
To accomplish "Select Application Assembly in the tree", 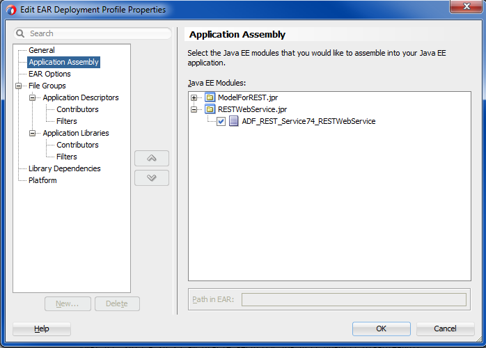I will point(64,62).
